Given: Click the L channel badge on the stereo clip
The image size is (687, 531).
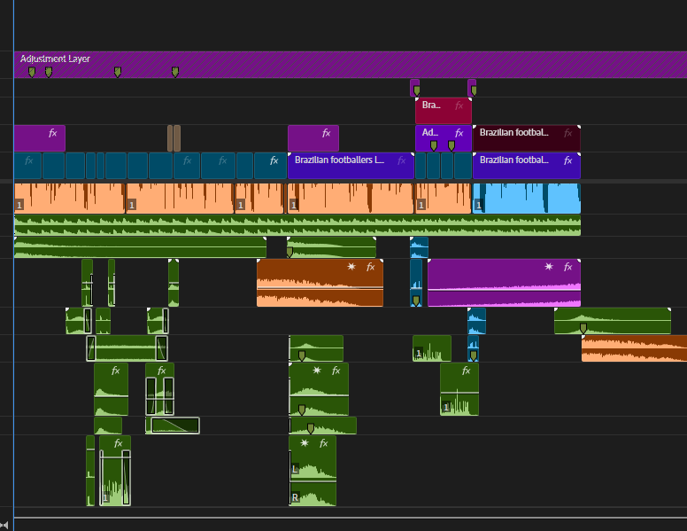Looking at the screenshot, I should point(295,469).
